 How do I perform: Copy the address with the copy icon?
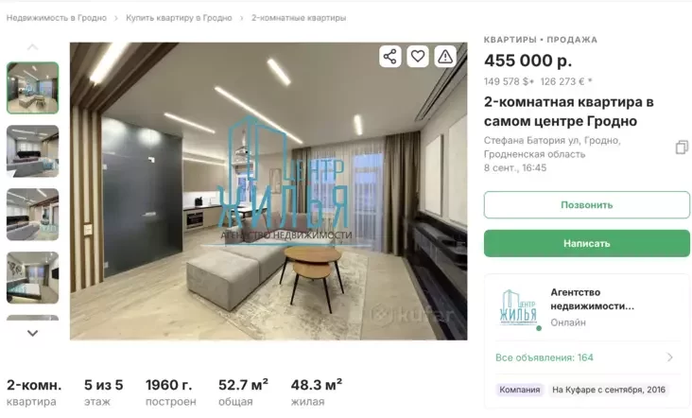coord(682,148)
